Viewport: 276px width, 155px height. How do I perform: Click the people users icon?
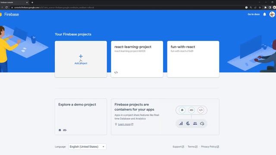(195, 124)
